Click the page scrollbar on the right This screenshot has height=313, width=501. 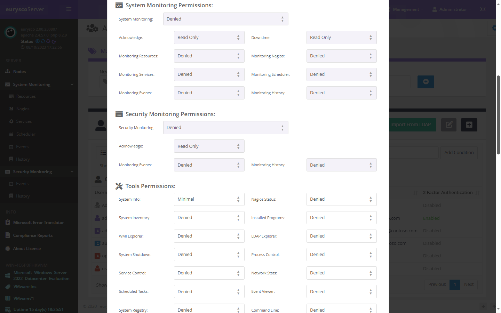tap(498, 115)
